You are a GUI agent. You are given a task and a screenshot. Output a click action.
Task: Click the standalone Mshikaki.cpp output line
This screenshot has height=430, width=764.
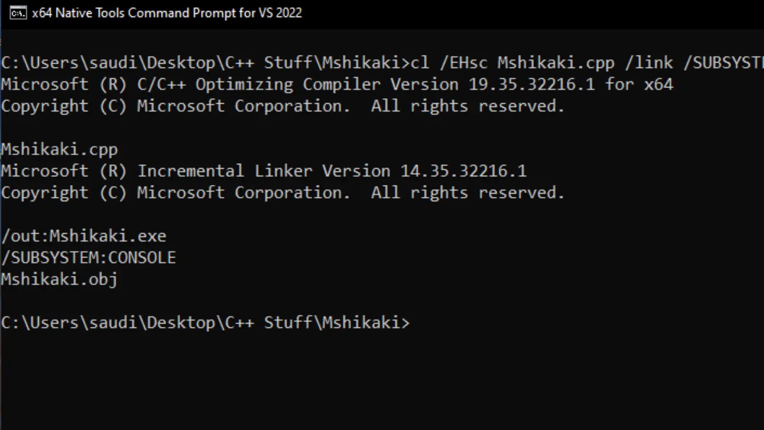point(59,150)
